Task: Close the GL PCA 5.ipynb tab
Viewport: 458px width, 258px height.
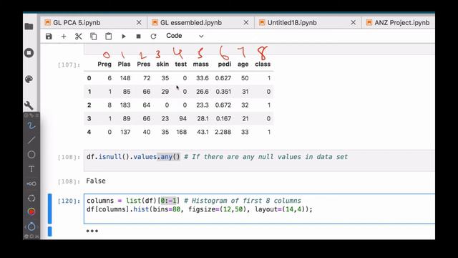Action: pyautogui.click(x=139, y=22)
